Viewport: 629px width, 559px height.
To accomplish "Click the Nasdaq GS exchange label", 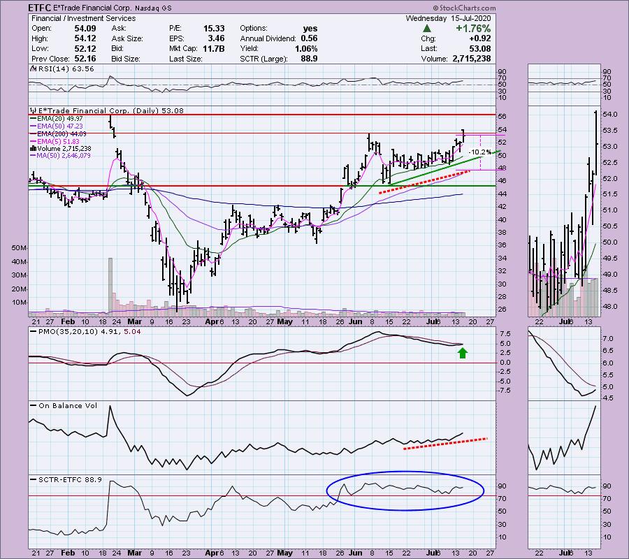I will point(153,8).
